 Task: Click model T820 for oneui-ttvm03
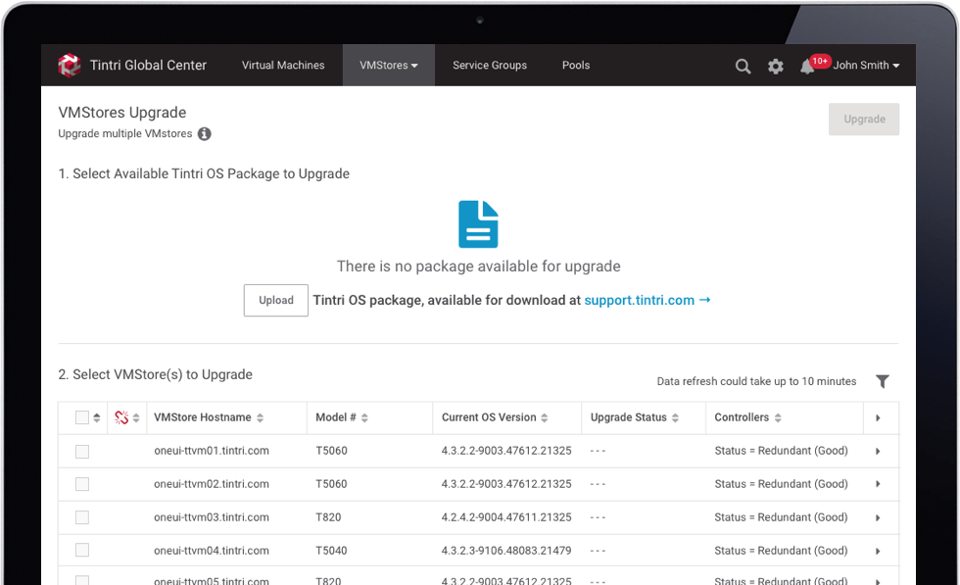click(328, 517)
